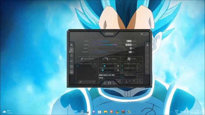Toggle the Windows startup icon in title area
The height and width of the screenshot is (115, 205).
tap(142, 34)
